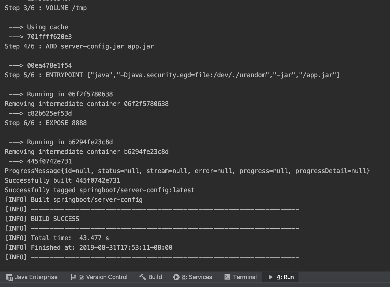The image size is (390, 287).
Task: Open the Terminal tool window icon
Action: [227, 277]
